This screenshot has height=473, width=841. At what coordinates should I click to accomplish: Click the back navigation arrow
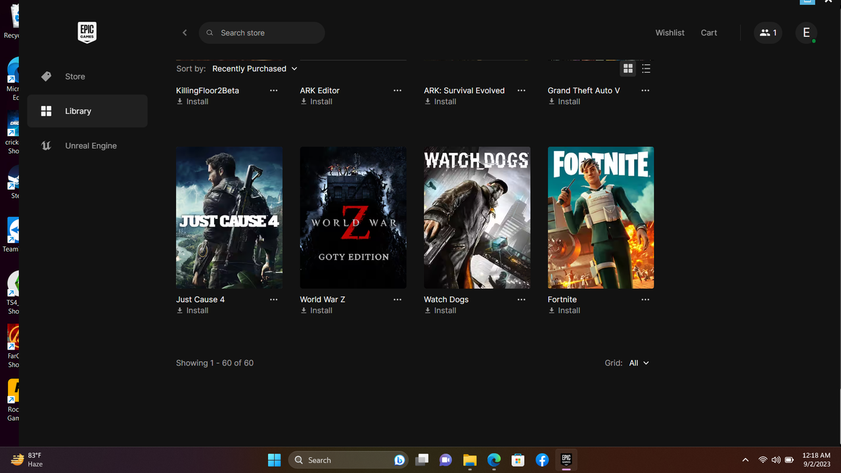click(x=185, y=32)
